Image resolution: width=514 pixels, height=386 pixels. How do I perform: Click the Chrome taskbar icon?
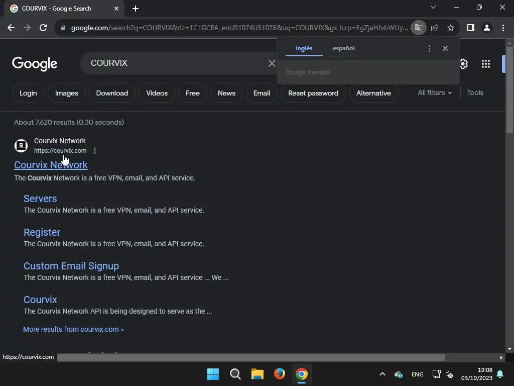click(302, 374)
